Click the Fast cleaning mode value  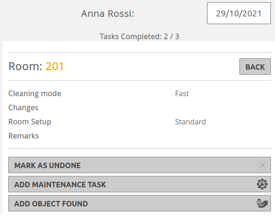[182, 93]
